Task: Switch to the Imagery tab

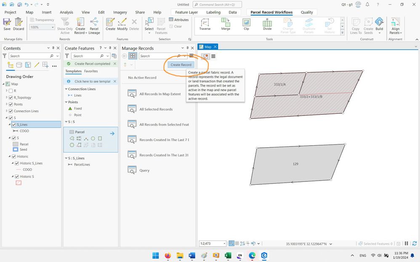Action: 120,12
